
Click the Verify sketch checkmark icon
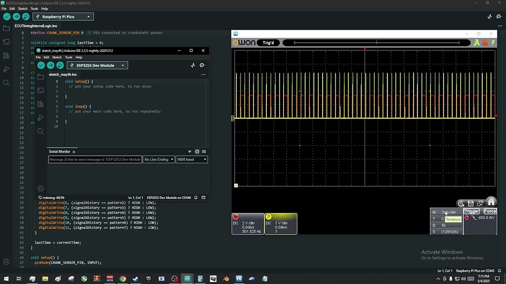pos(6,16)
